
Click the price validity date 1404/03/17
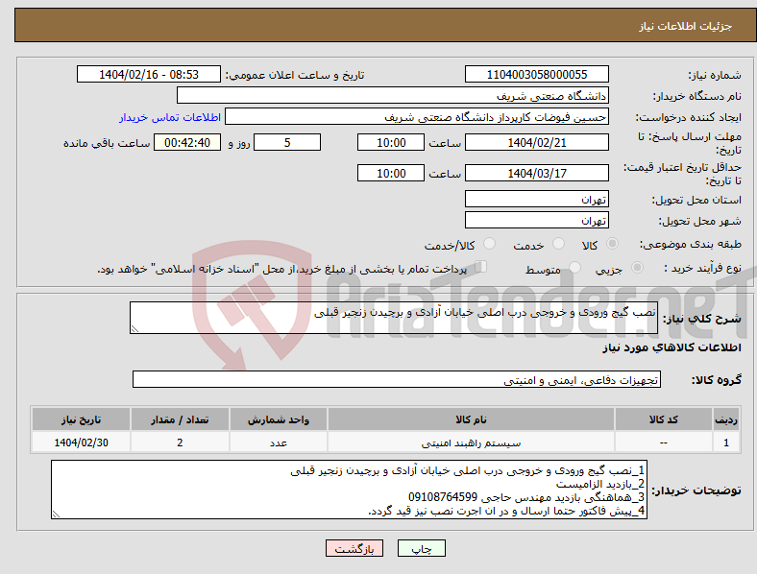536,173
